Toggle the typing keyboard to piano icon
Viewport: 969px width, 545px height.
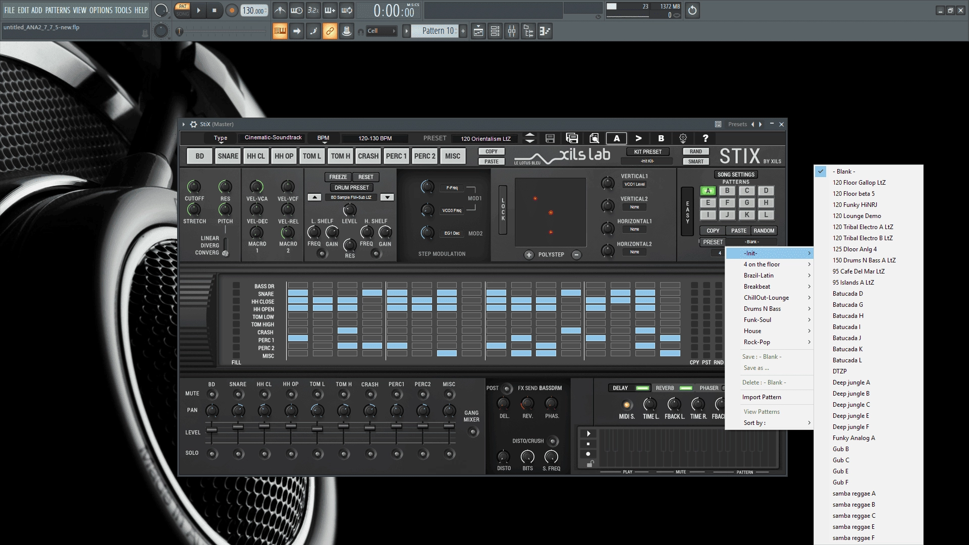click(x=280, y=31)
